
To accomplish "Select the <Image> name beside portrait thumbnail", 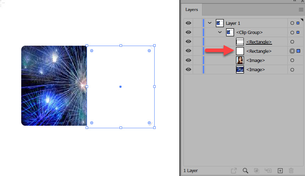I will 255,61.
